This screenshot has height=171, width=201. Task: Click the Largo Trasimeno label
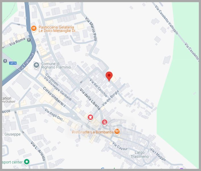click(x=140, y=154)
